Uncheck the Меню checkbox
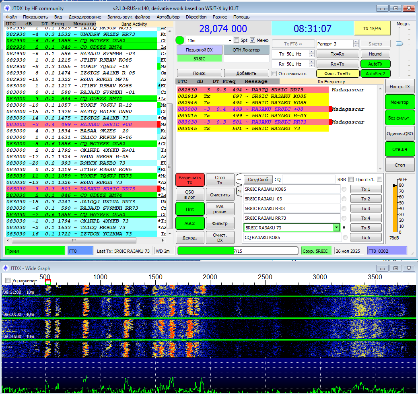418x394 pixels. click(x=253, y=40)
